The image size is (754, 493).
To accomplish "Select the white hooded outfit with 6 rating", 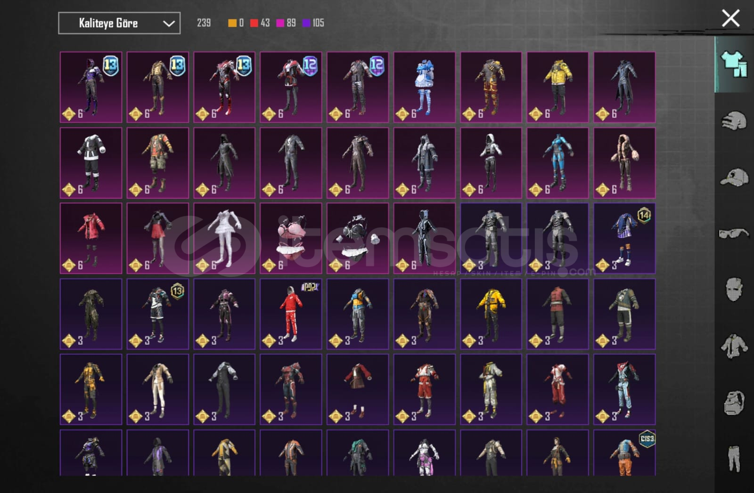I will 491,163.
